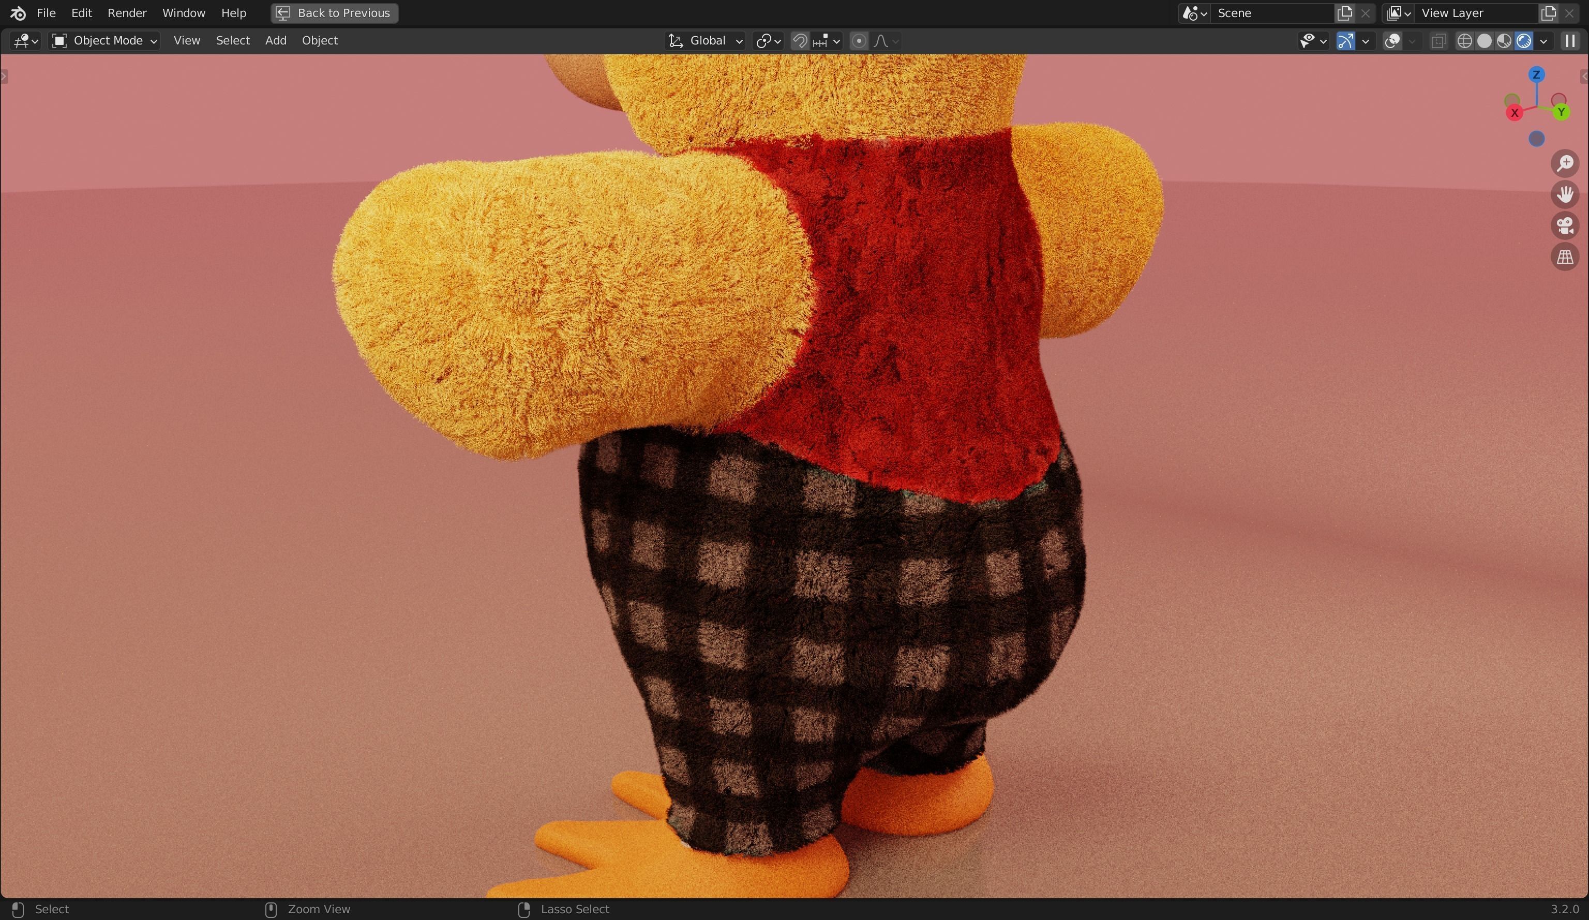Viewport: 1589px width, 920px height.
Task: Click the Z axis on navigation gizmo
Action: click(1536, 74)
